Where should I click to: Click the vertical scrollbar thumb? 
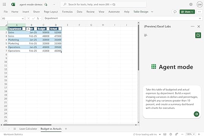pos(138,48)
